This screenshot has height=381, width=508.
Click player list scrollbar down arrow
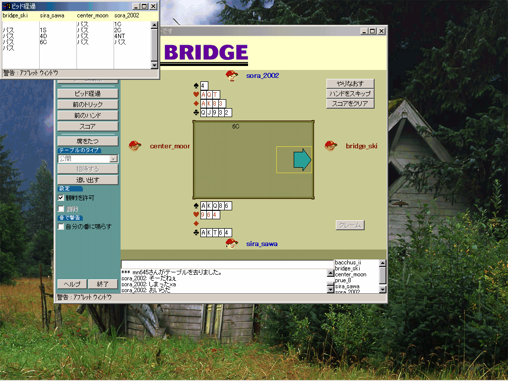(x=382, y=289)
